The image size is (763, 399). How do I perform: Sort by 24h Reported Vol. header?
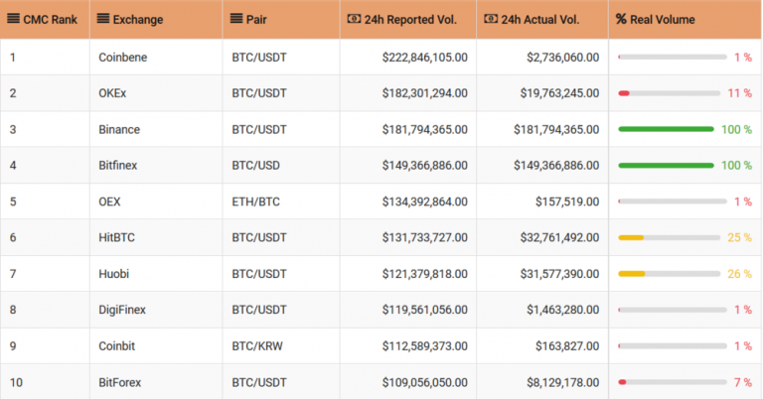(x=410, y=20)
